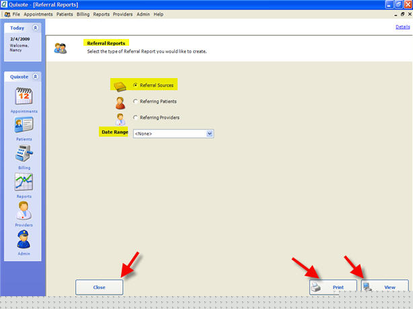Open the Providers doctor icon in sidebar
The image size is (413, 309).
24,211
